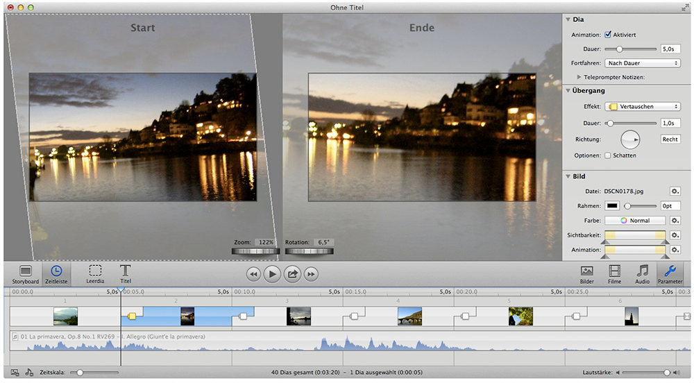Click the Farbe Normal button

[634, 221]
